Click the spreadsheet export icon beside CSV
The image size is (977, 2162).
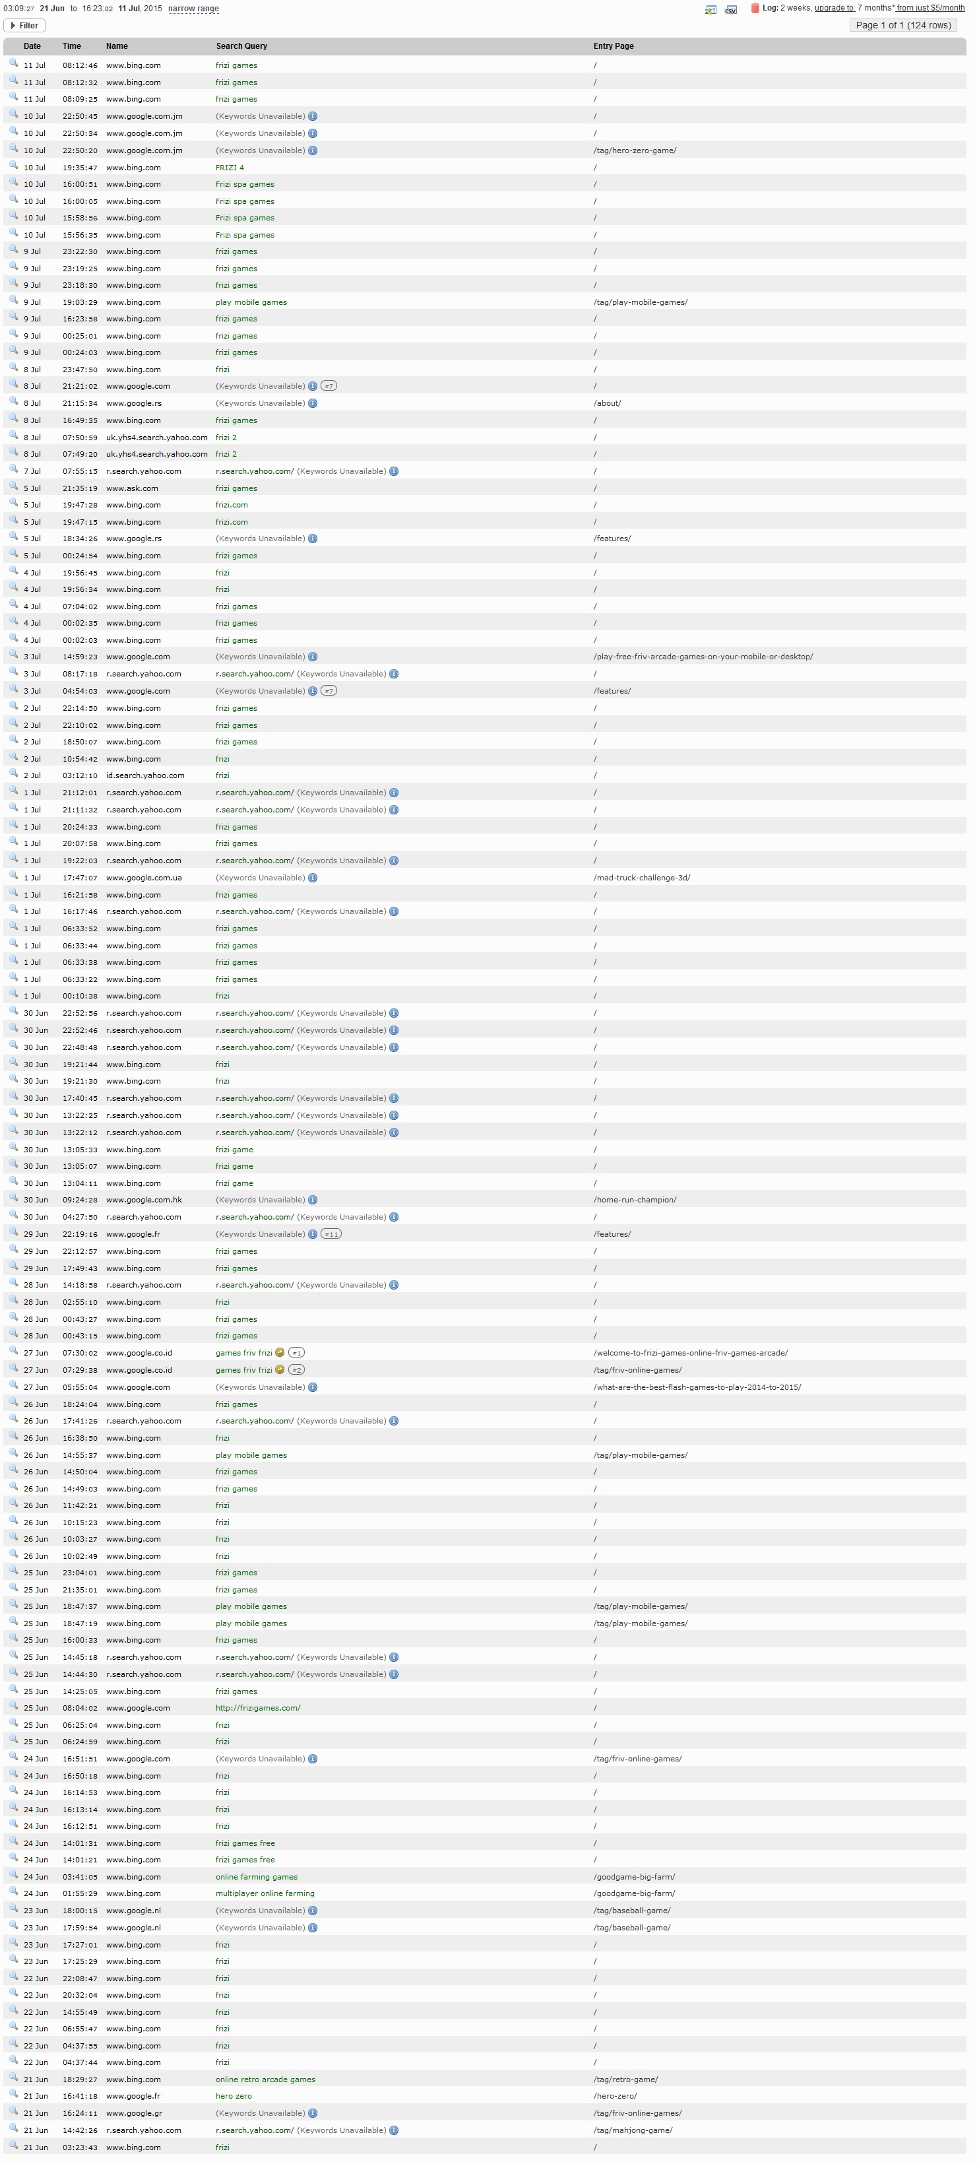[710, 9]
